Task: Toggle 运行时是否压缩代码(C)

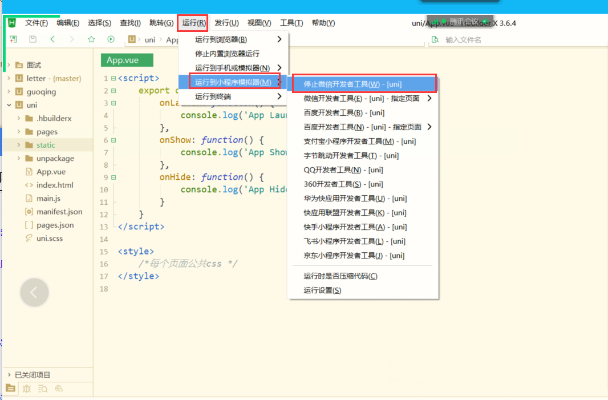Action: [x=363, y=276]
